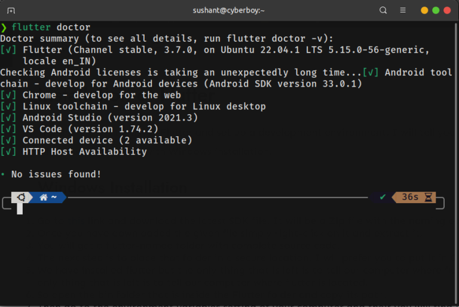Click the new tab icon in title bar
Viewport: 459px width, 307px height.
pyautogui.click(x=11, y=11)
